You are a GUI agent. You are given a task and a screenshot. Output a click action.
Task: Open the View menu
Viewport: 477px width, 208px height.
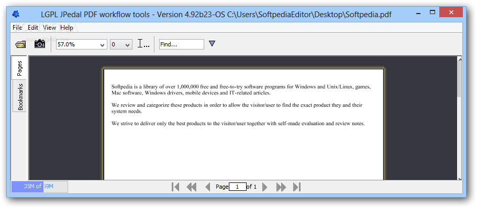pos(49,28)
